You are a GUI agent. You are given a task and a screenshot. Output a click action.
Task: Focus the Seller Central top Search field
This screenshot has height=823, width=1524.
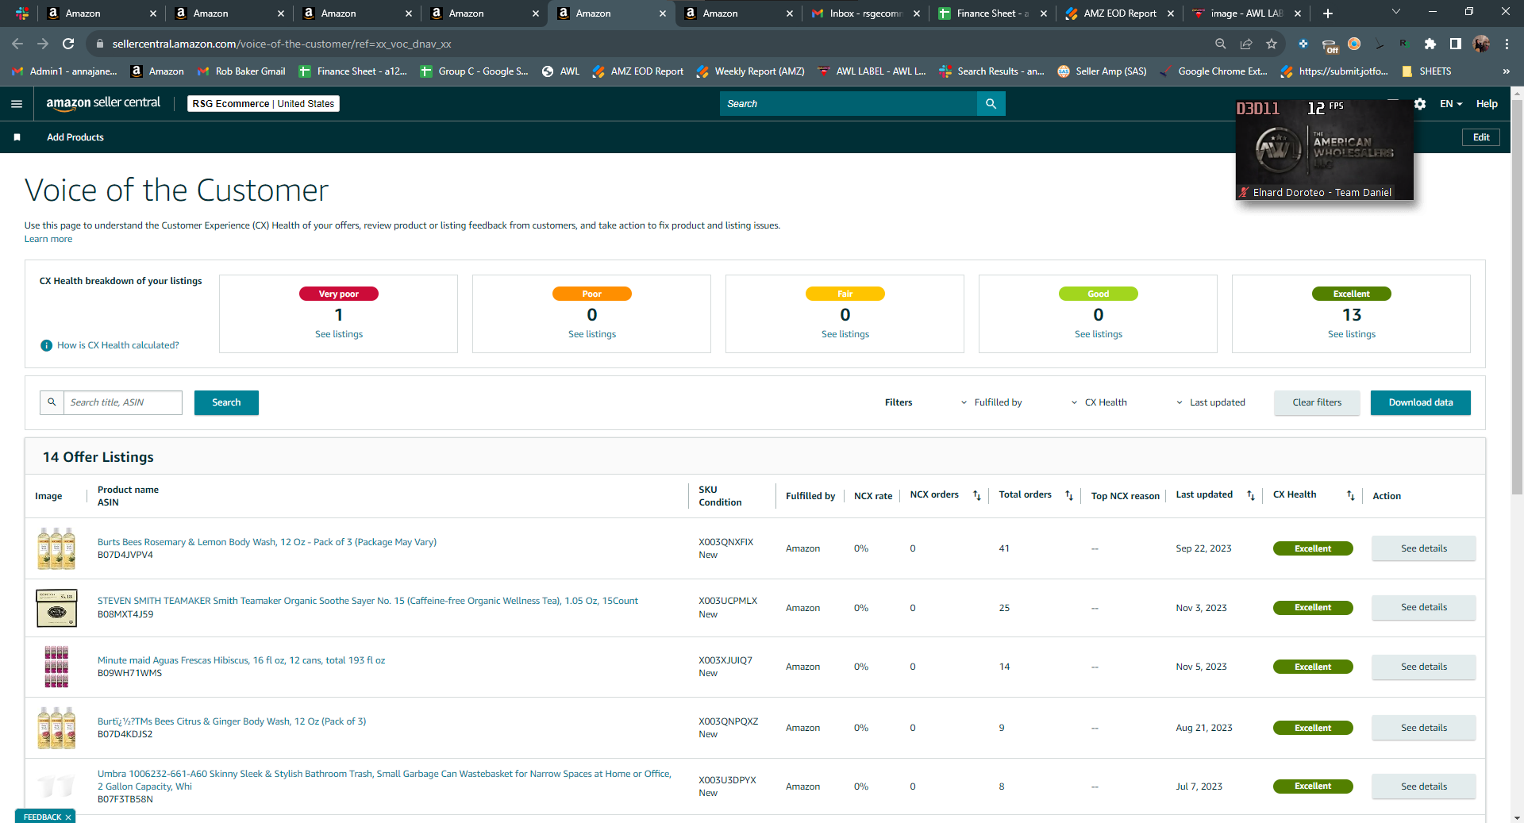click(849, 104)
